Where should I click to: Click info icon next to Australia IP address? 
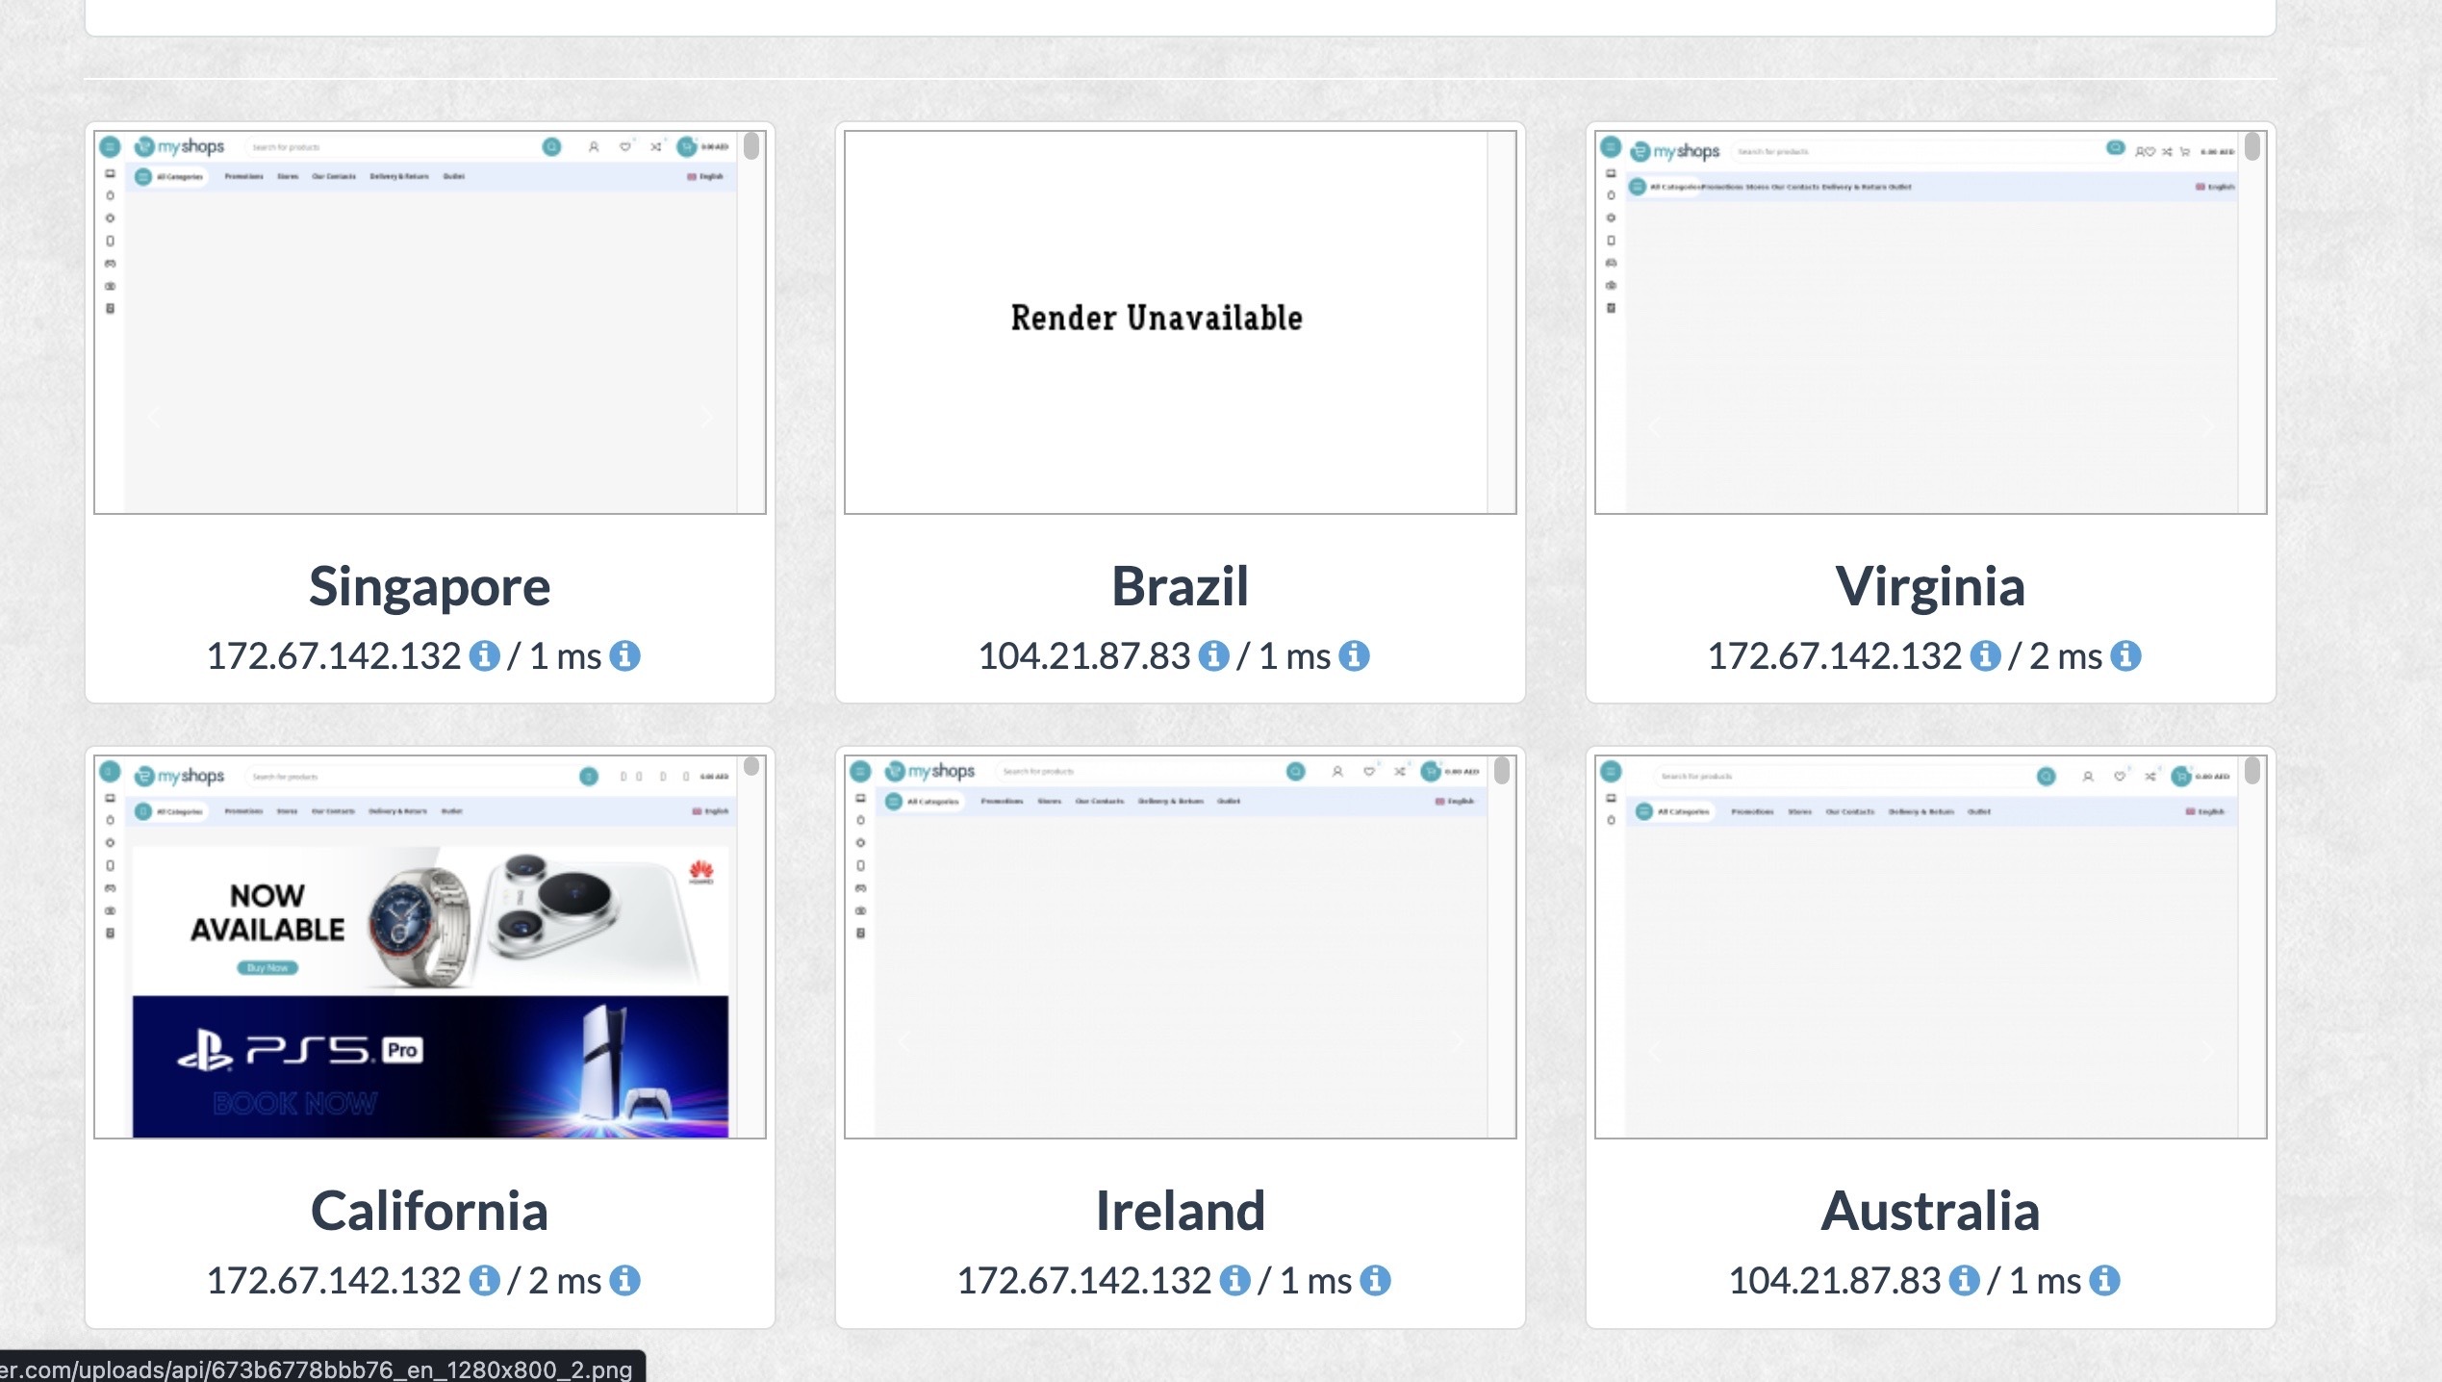1964,1281
